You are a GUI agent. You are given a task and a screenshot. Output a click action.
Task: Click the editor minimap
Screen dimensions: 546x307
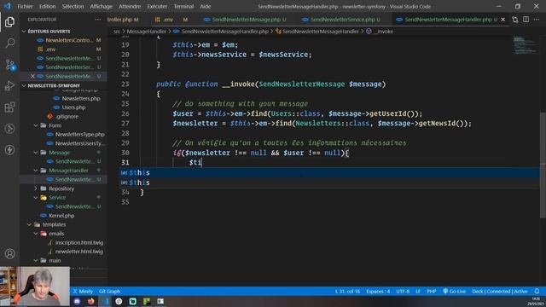[526, 45]
